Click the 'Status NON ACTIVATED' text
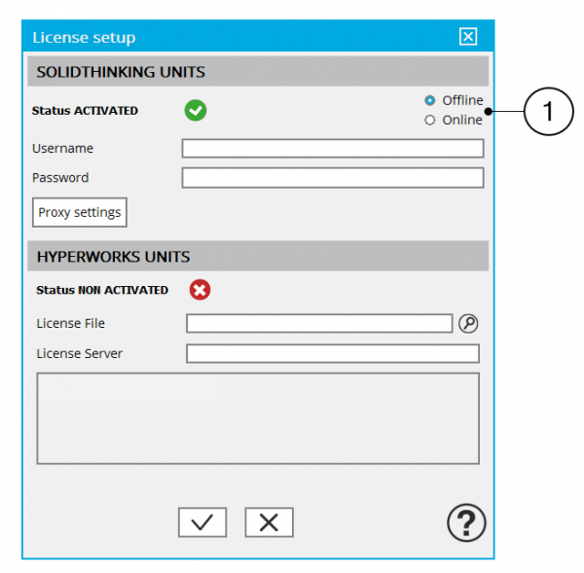The image size is (584, 573). click(x=102, y=290)
